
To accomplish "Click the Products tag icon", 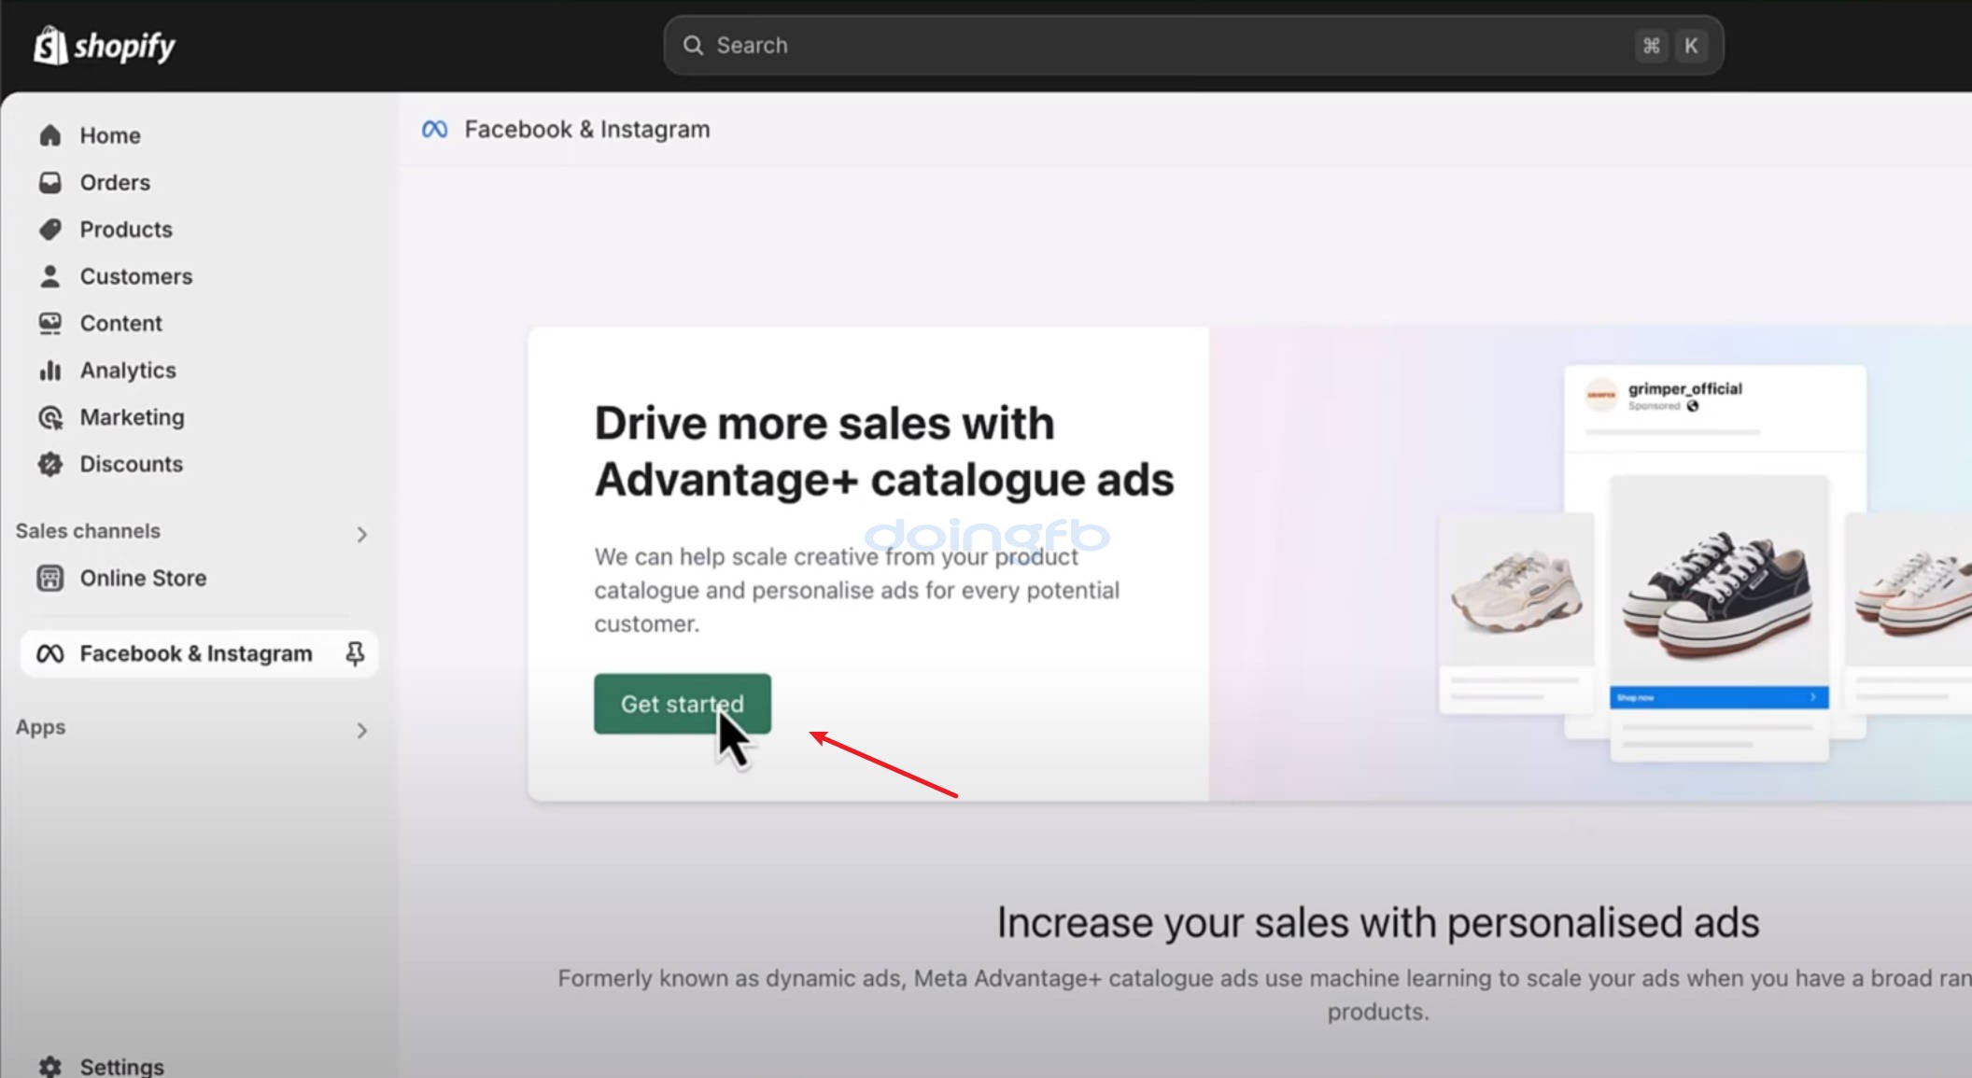I will click(50, 230).
